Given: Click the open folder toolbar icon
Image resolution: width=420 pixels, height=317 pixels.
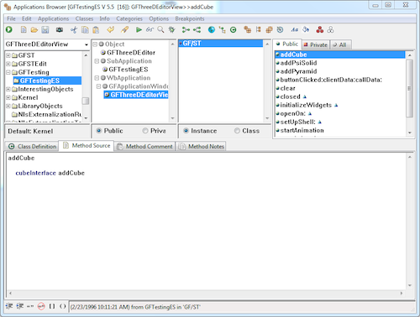Looking at the screenshot, I should tap(34, 29).
